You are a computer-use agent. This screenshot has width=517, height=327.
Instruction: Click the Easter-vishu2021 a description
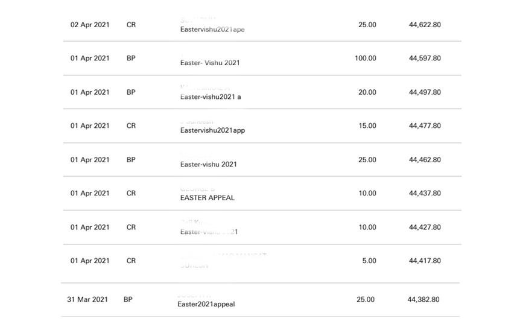tap(211, 97)
